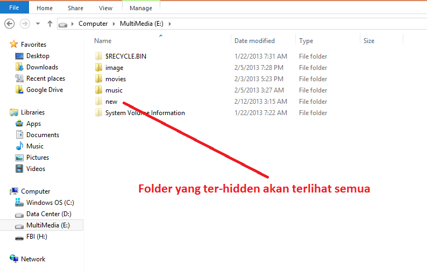Viewport: 427px width, 271px height.
Task: Select the $RECYCLE.BIN folder icon
Action: [98, 56]
